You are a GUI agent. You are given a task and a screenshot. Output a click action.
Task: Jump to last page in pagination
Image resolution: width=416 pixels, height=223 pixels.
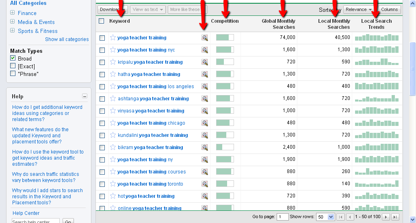coord(395,217)
